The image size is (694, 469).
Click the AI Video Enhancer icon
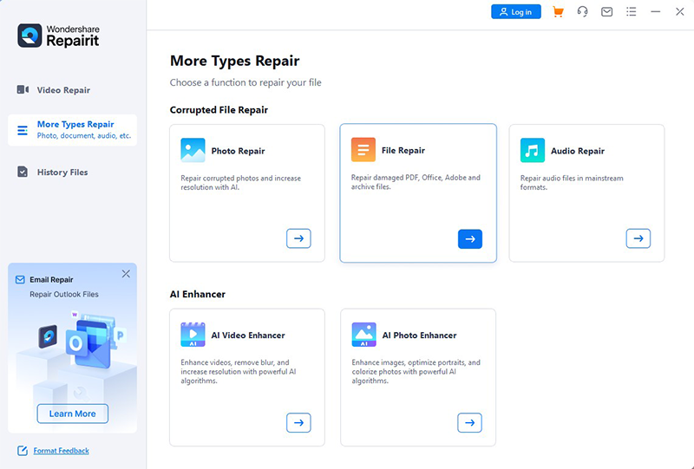coord(193,335)
